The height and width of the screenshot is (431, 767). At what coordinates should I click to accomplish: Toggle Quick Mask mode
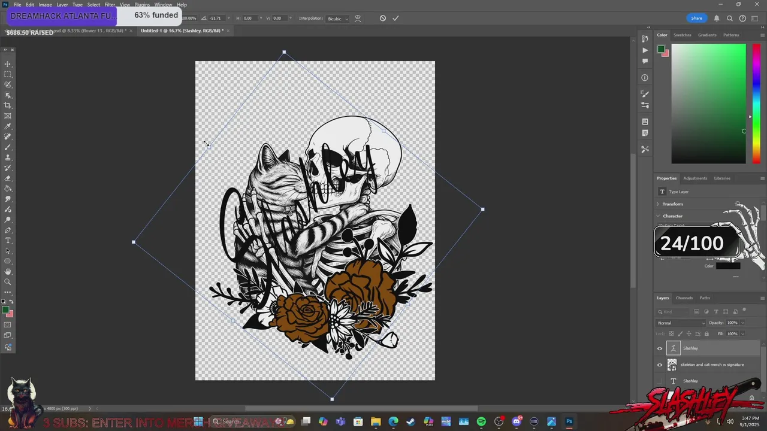pyautogui.click(x=8, y=325)
